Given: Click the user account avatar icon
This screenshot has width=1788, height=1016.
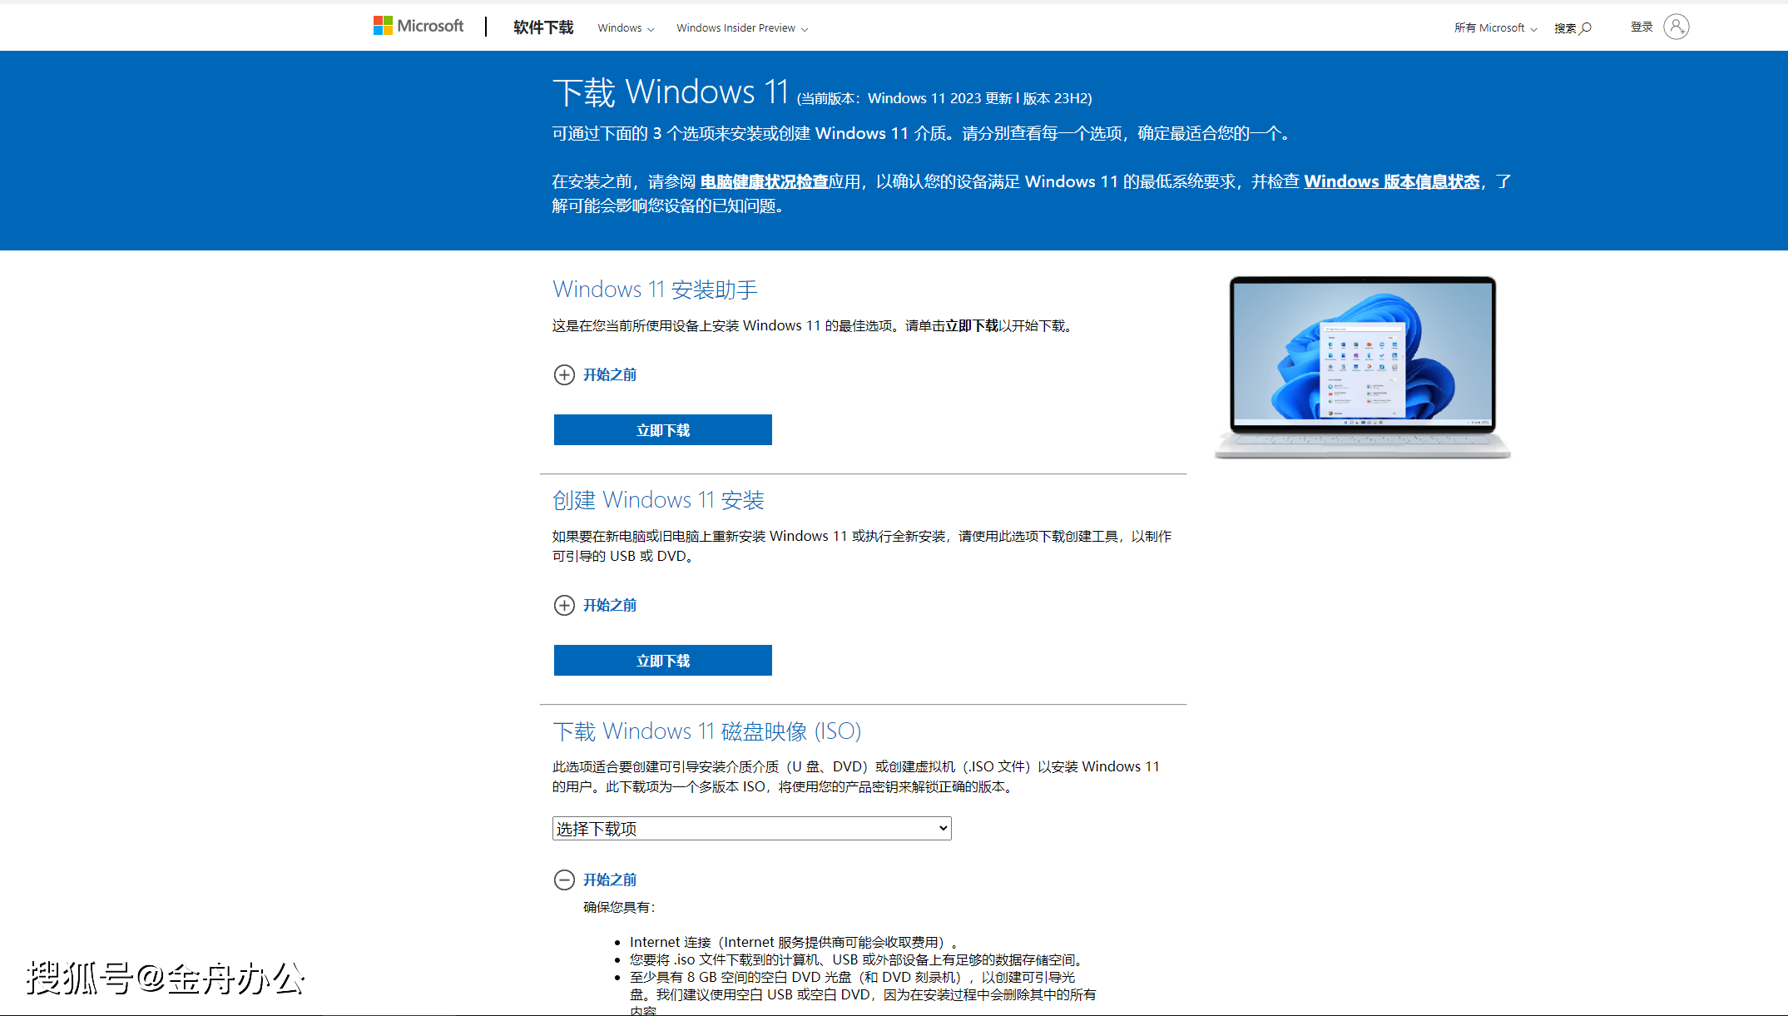Looking at the screenshot, I should [1676, 27].
